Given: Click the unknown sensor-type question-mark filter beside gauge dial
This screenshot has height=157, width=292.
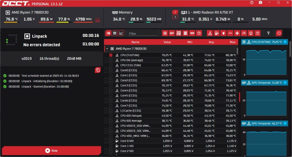Looking at the screenshot, I should pos(257,33).
